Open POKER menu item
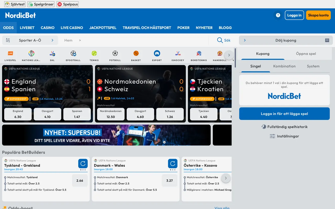Screen dimensions: 335x209 pos(183,28)
